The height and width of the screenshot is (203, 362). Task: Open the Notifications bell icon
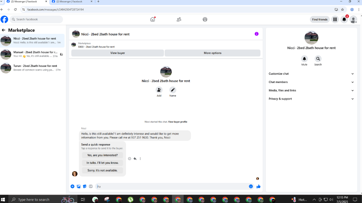pyautogui.click(x=344, y=20)
